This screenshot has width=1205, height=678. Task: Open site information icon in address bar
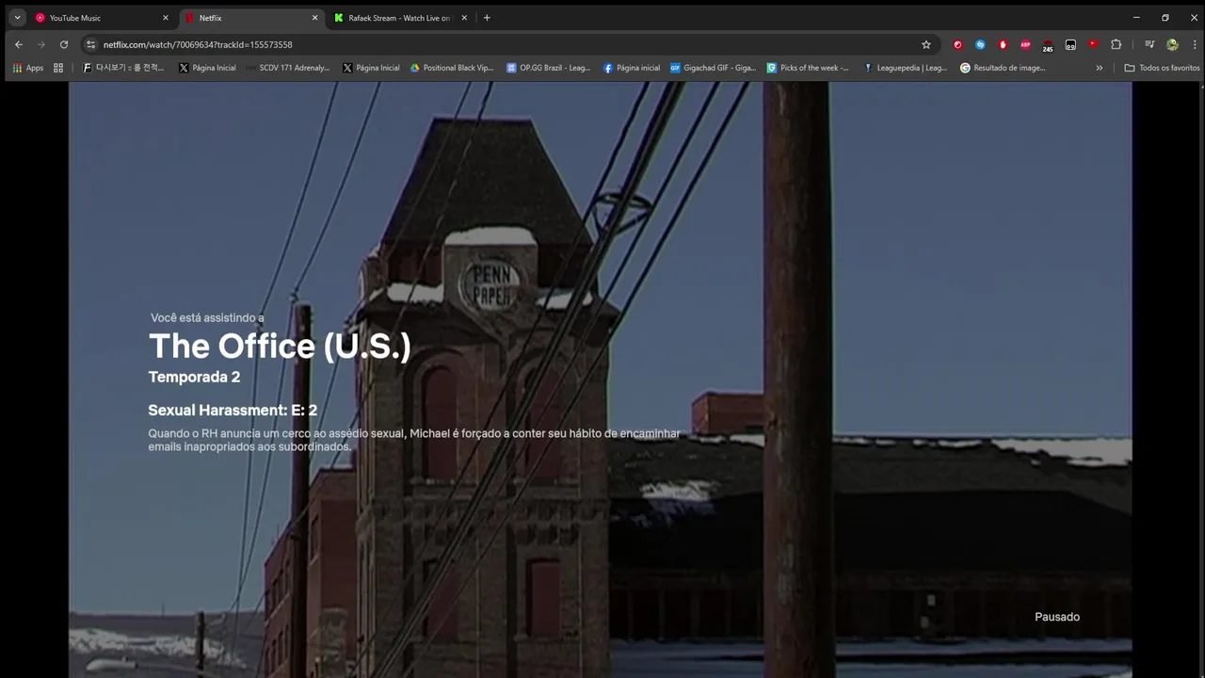90,44
